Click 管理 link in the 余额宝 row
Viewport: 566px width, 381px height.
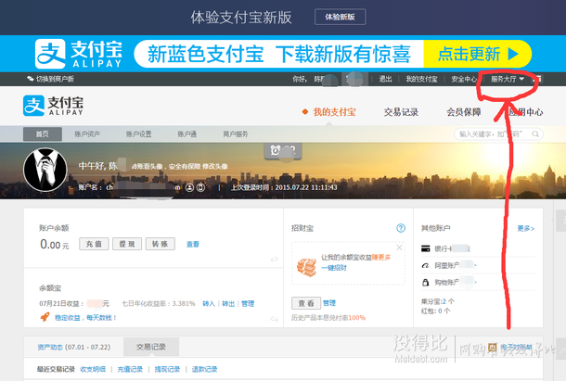pyautogui.click(x=248, y=304)
